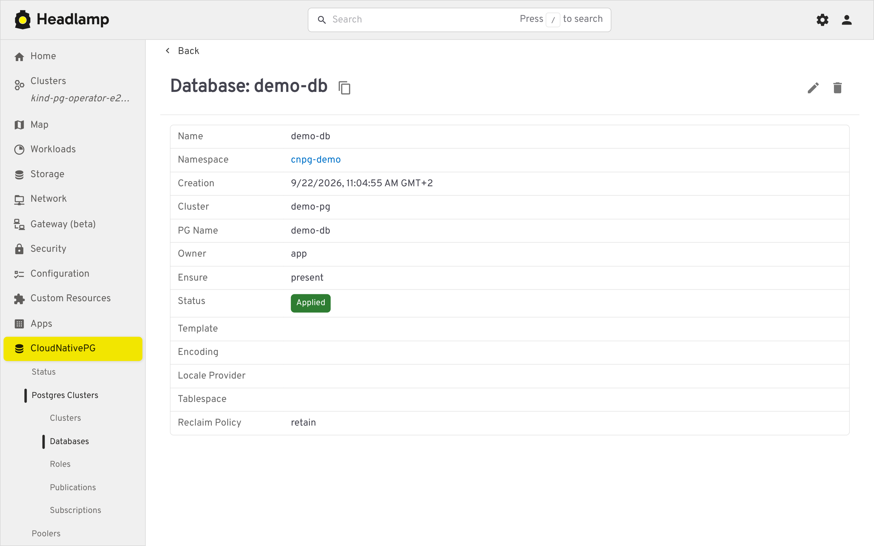Image resolution: width=874 pixels, height=546 pixels.
Task: Open Poolers in the sidebar
Action: [46, 533]
